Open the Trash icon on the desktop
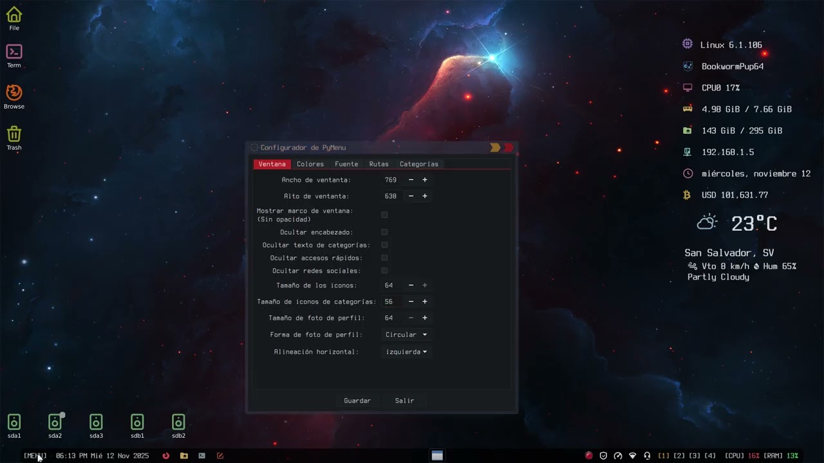The image size is (824, 463). click(14, 135)
